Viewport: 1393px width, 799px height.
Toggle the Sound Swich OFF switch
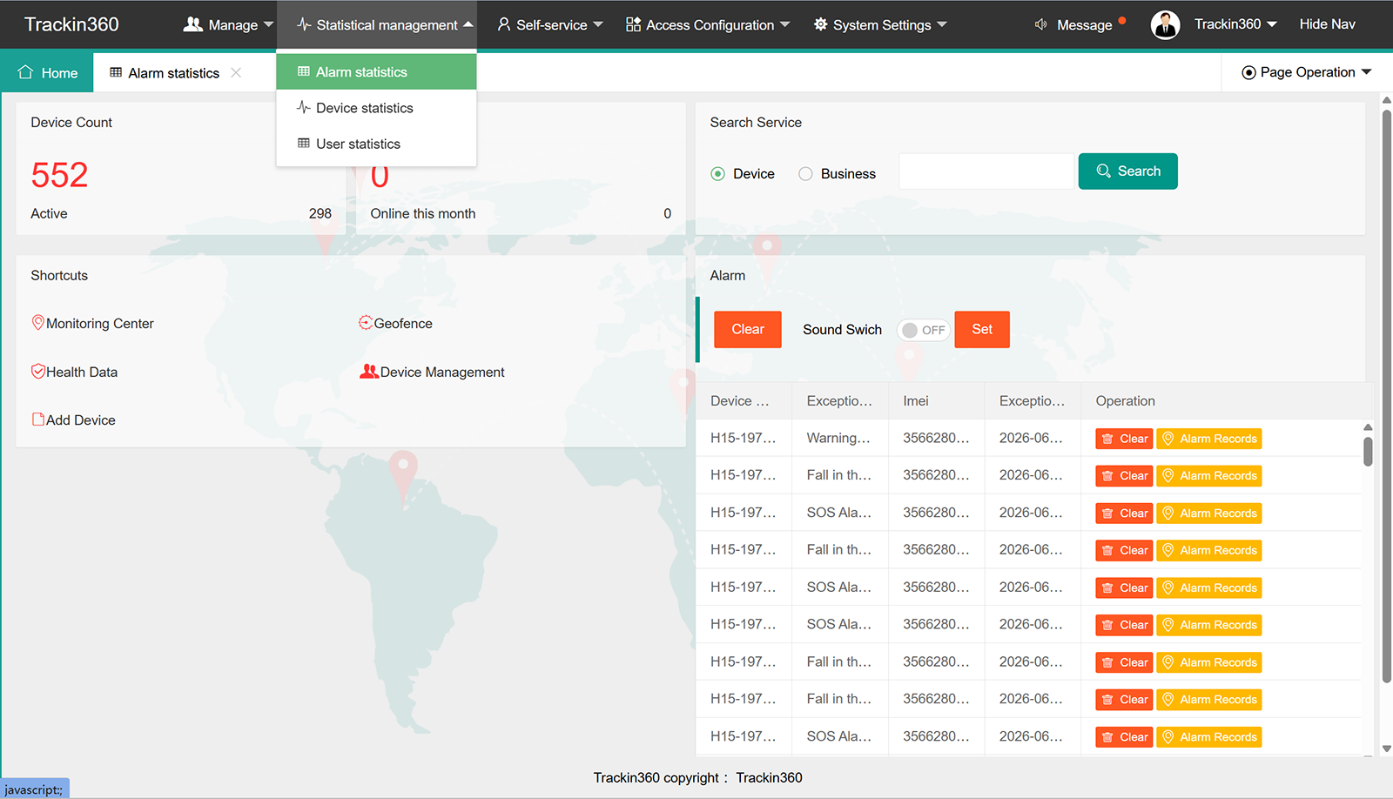(x=924, y=330)
